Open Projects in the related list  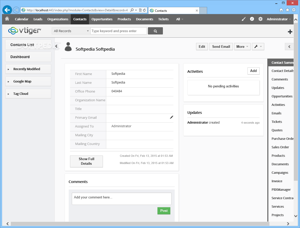coord(278,215)
